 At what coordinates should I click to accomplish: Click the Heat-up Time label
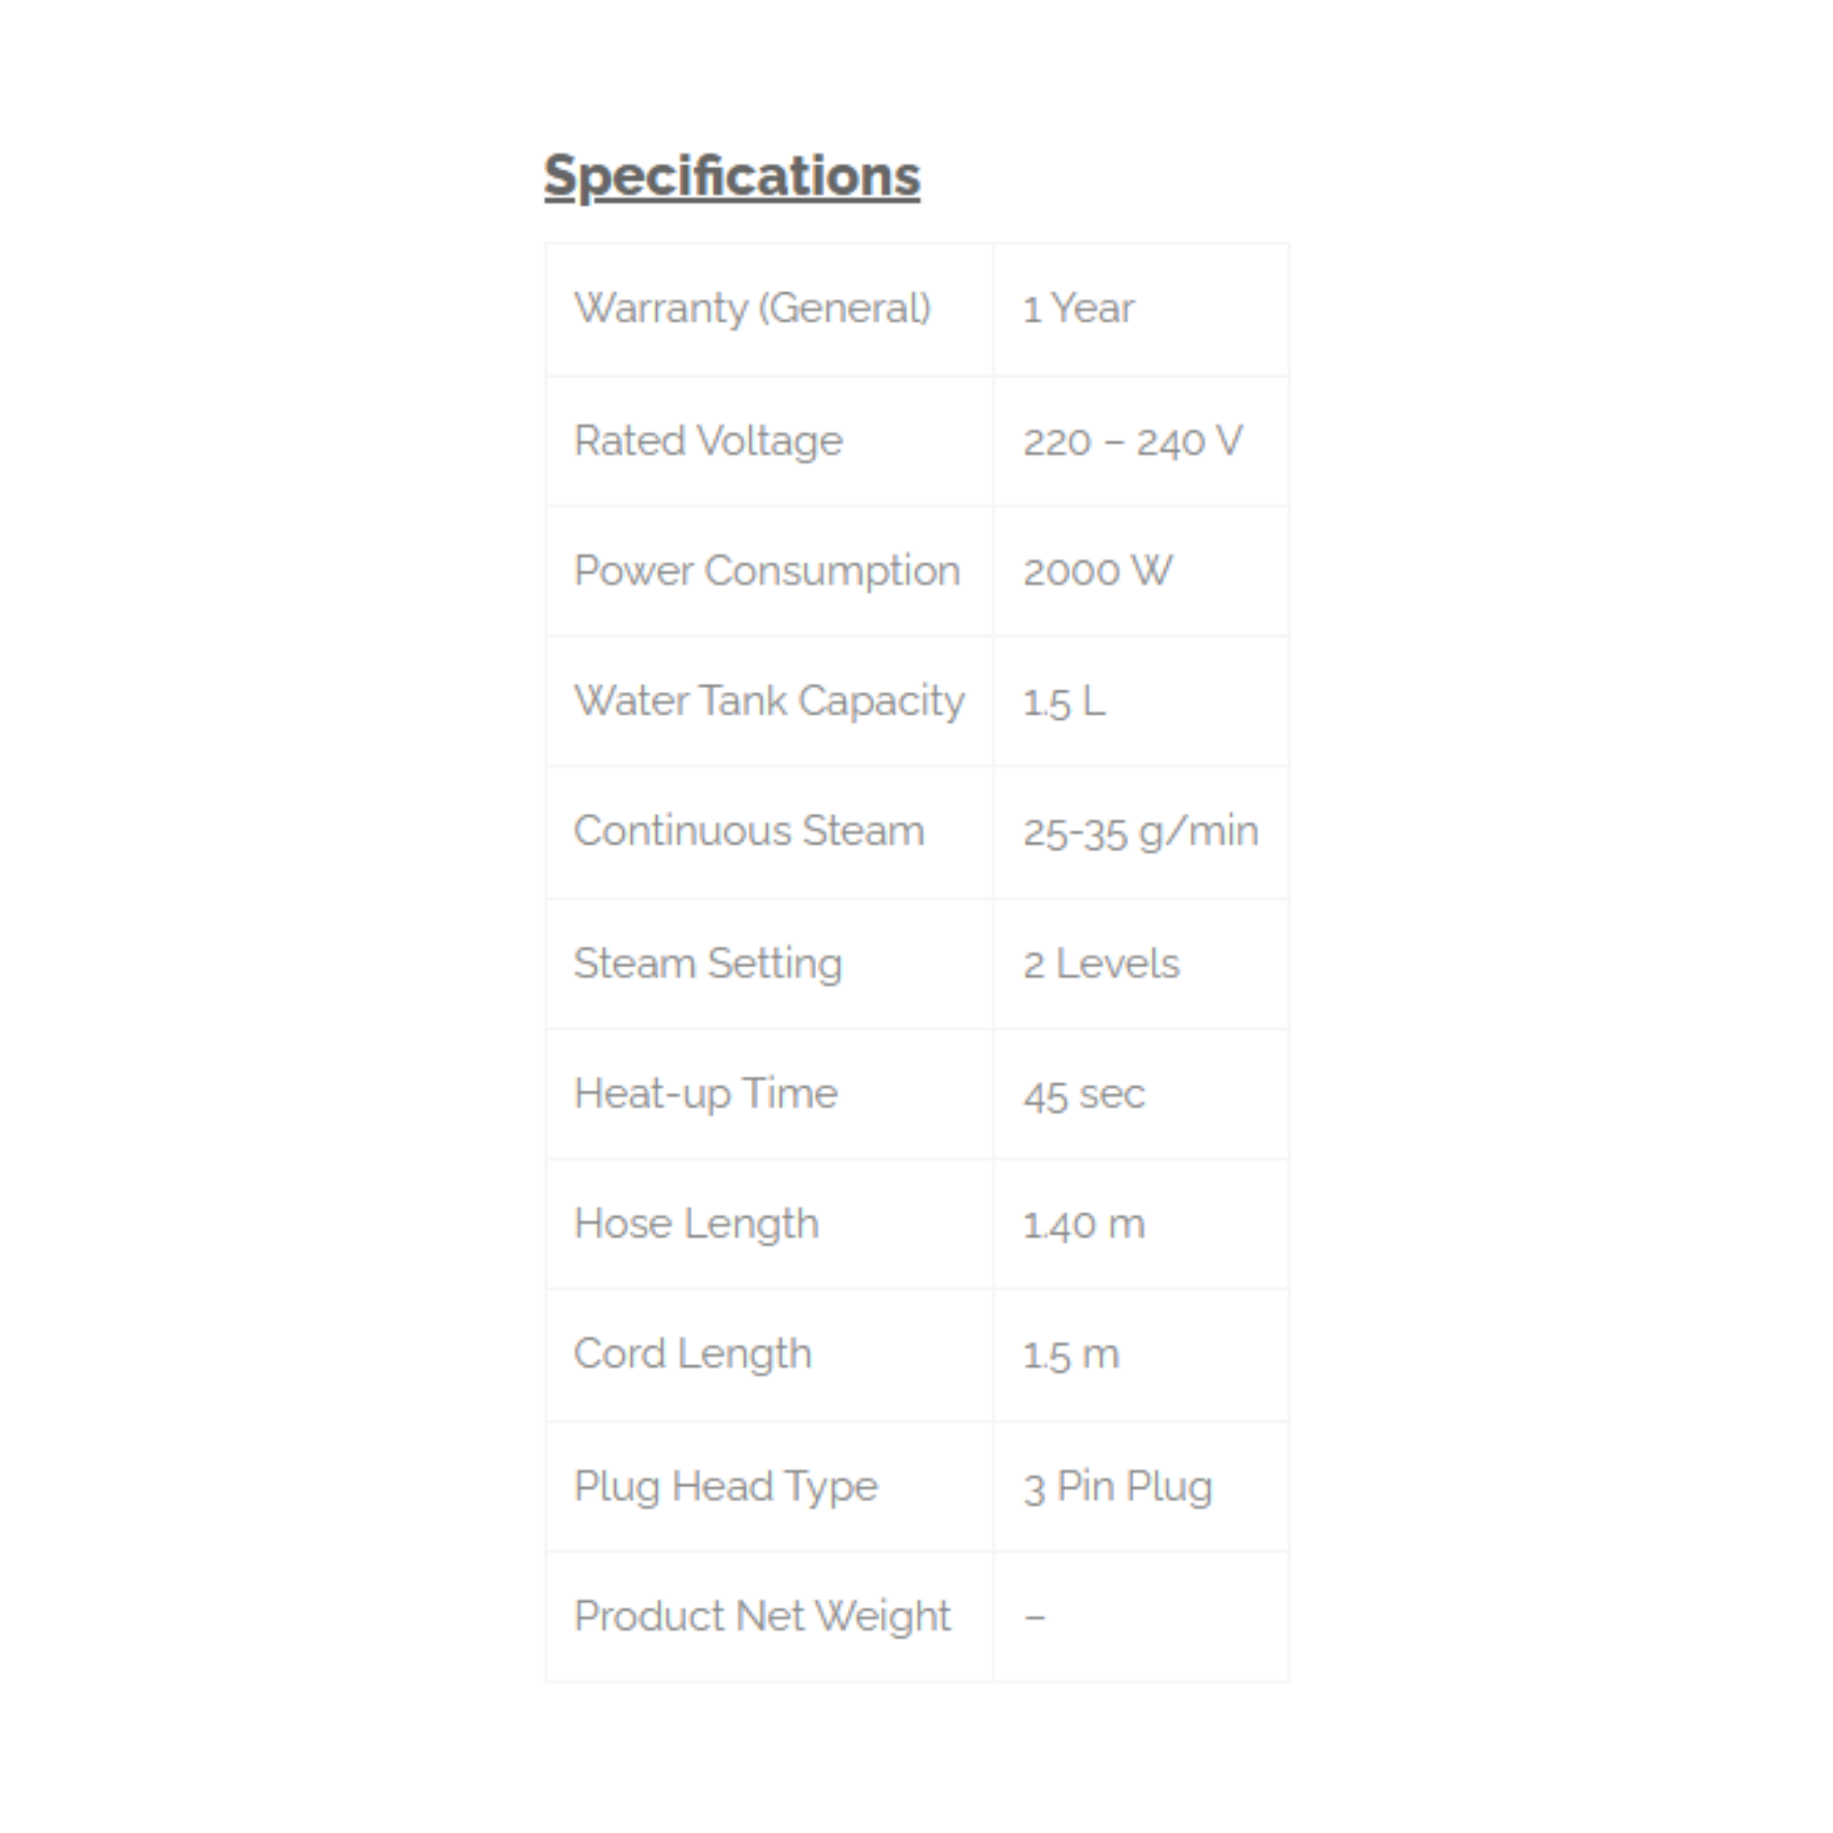(x=706, y=1094)
